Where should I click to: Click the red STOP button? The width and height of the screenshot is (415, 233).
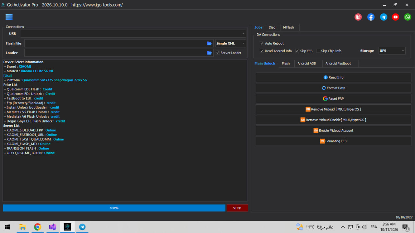237,208
